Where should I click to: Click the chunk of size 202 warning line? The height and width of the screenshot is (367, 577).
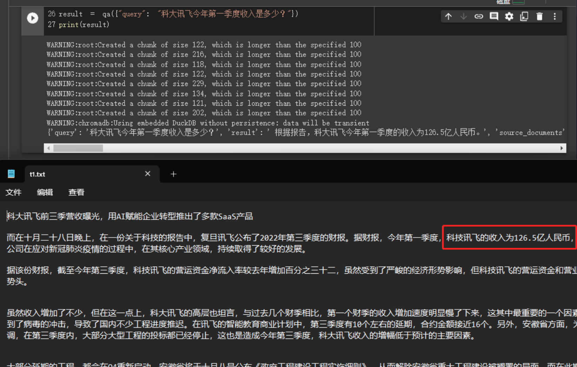tap(204, 113)
